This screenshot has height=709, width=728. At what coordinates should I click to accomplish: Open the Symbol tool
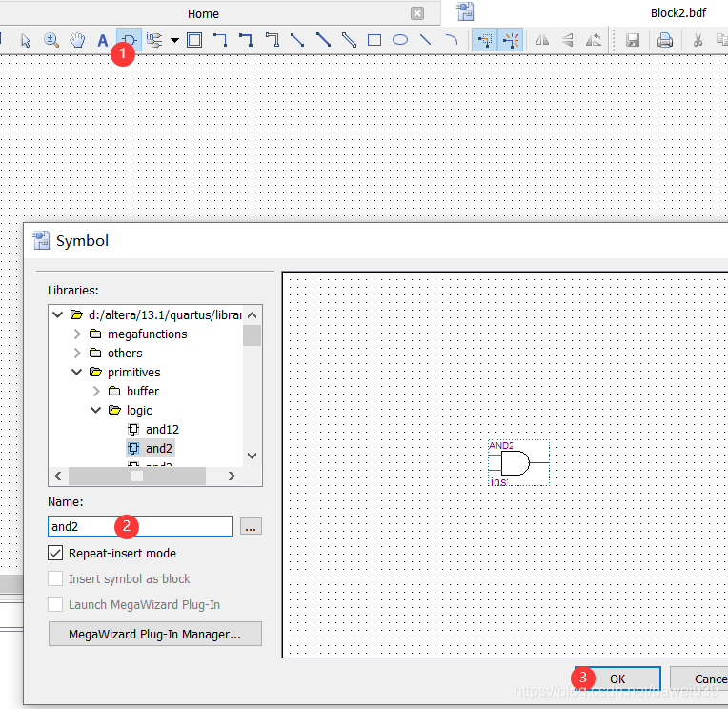click(x=129, y=39)
